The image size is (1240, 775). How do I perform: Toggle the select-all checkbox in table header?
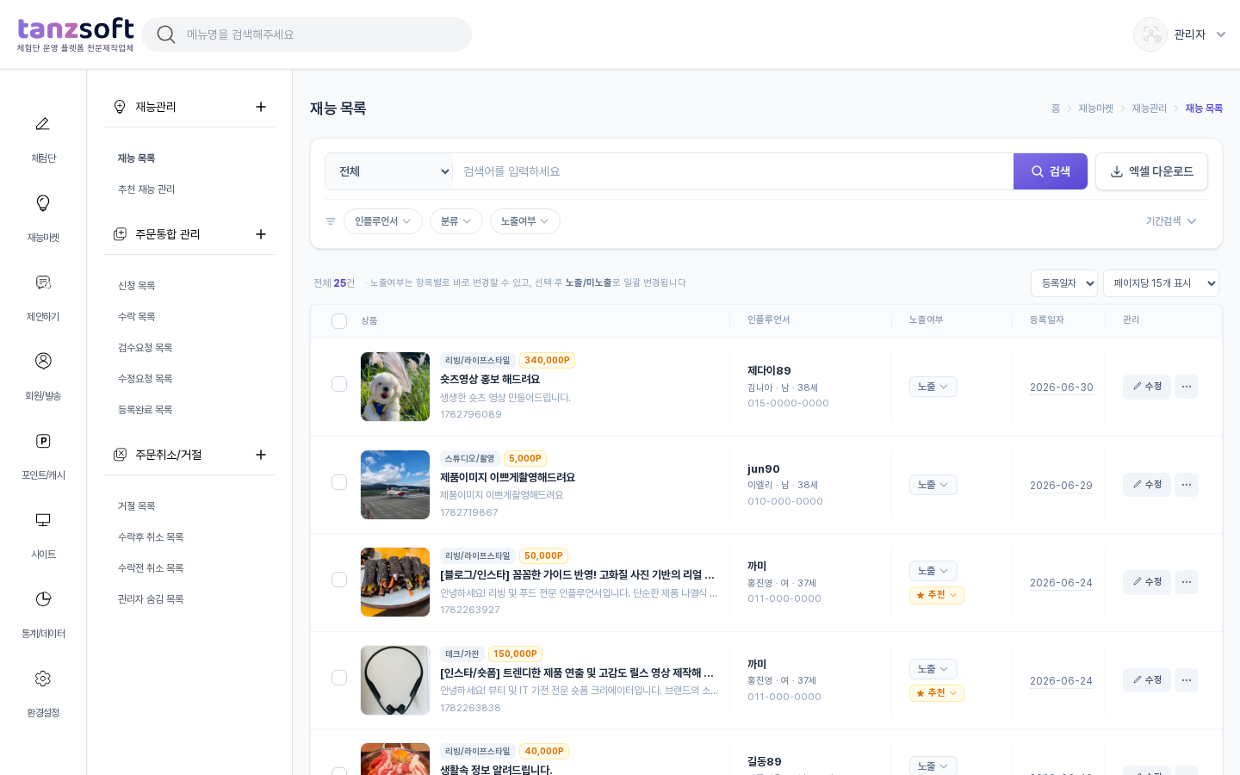pos(339,321)
